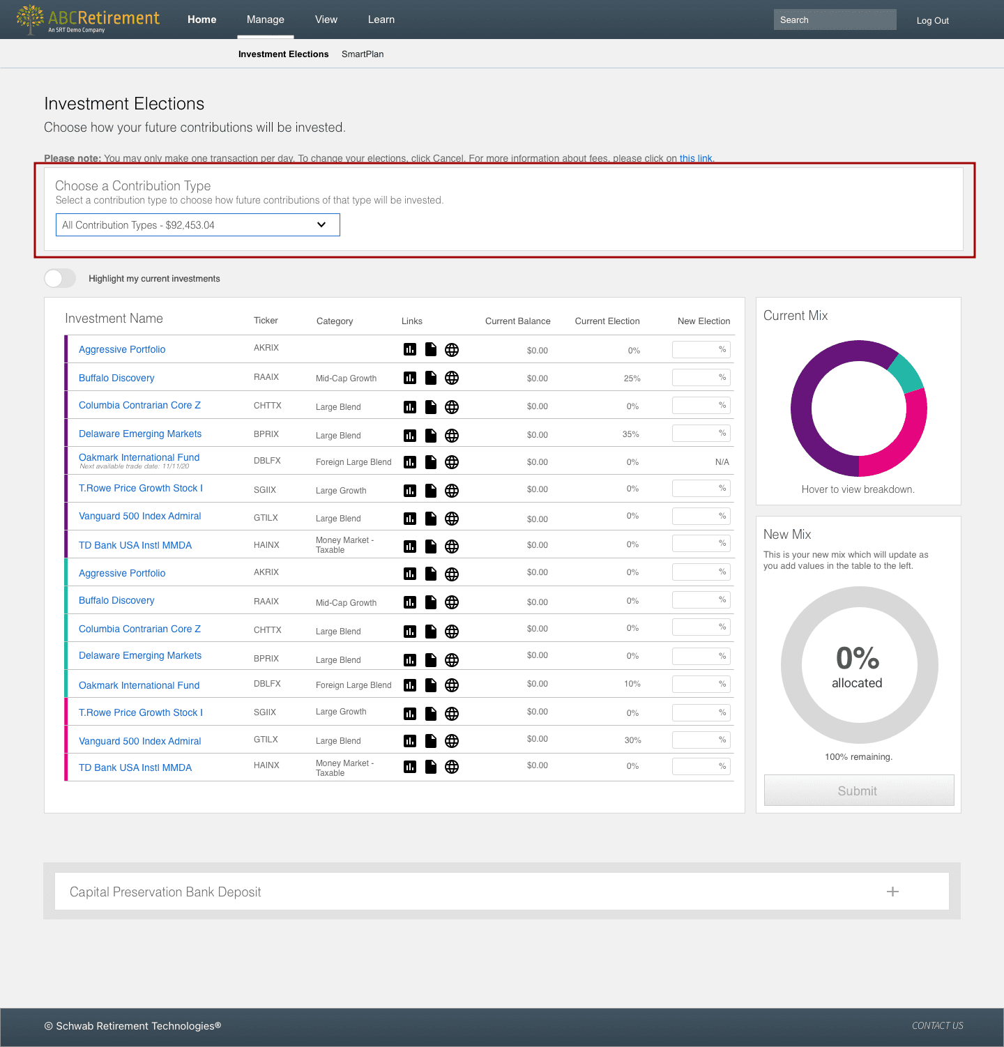This screenshot has height=1047, width=1004.
Task: Click the N/A value in the Oakmark row
Action: point(722,462)
